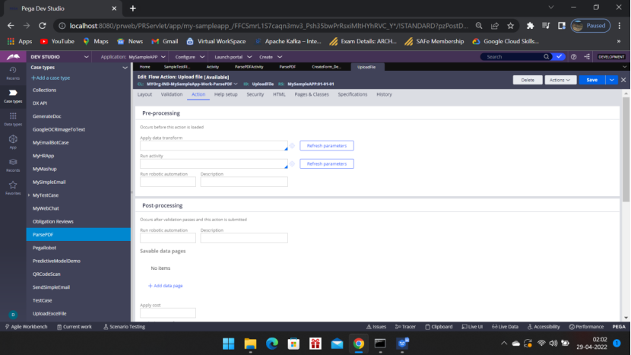
Task: Click Add a case type link
Action: (51, 78)
